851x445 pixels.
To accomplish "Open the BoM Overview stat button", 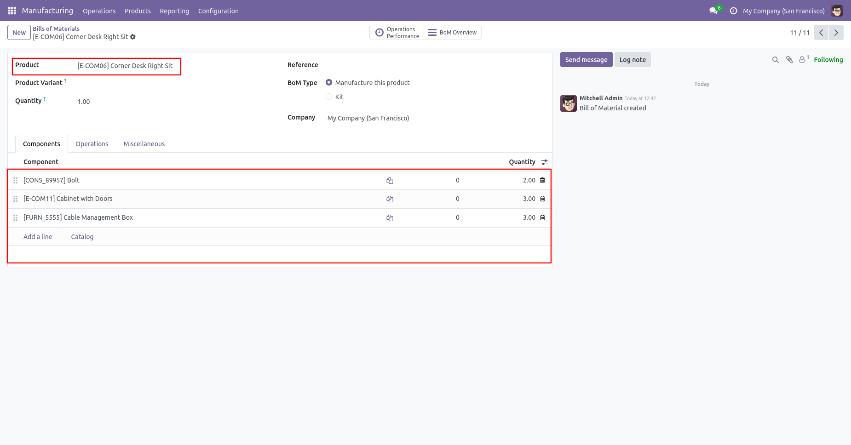I will [453, 33].
